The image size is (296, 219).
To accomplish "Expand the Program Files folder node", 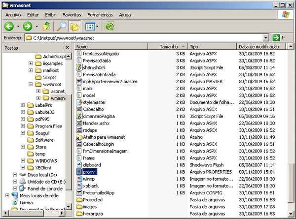I will (23, 126).
